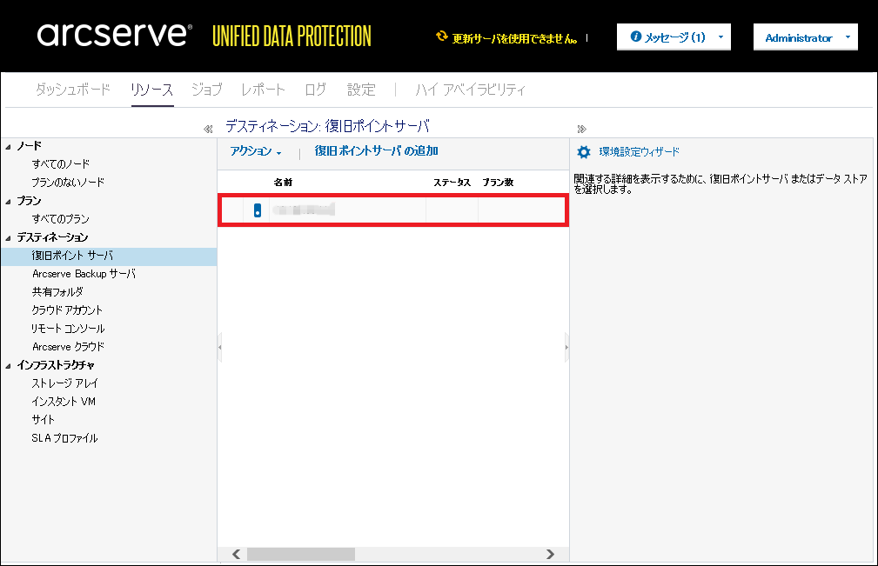Open the environment settings wizard gear icon

pyautogui.click(x=584, y=152)
